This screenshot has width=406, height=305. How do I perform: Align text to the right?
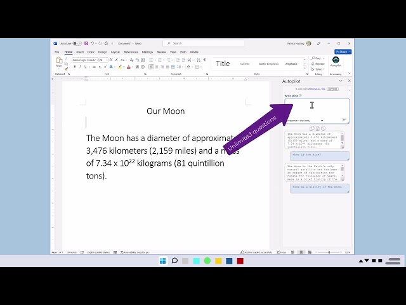pos(162,67)
